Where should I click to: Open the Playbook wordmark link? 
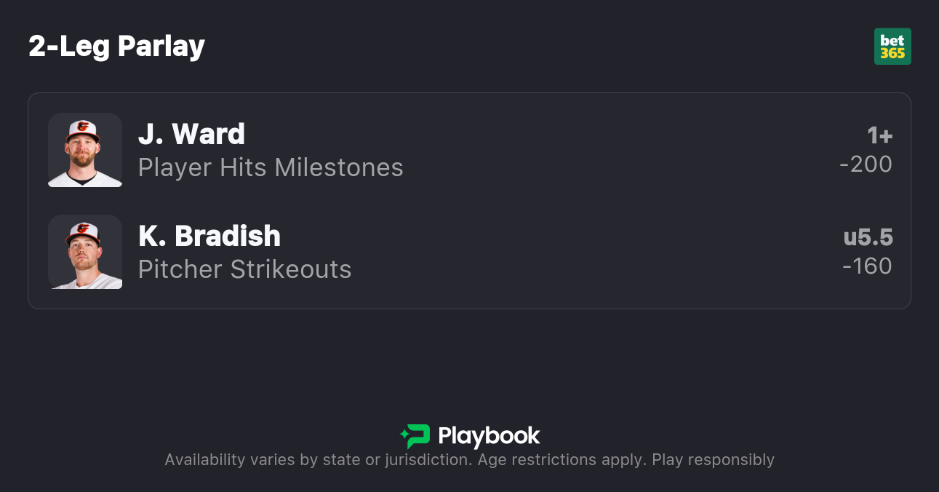coord(489,436)
